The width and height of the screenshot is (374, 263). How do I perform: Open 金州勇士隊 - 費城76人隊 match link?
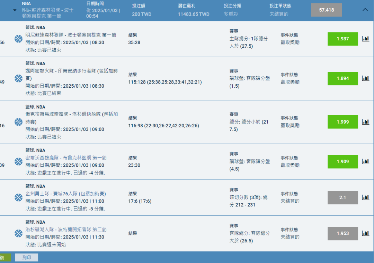(x=65, y=194)
